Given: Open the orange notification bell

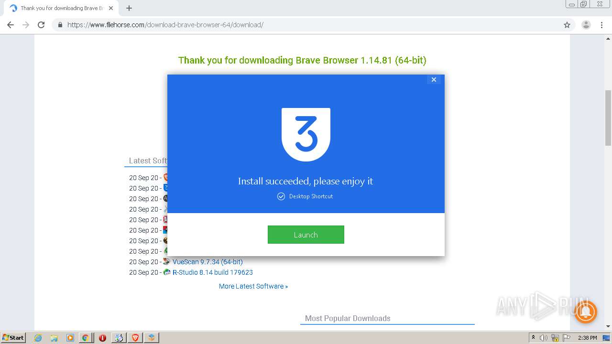Looking at the screenshot, I should click(x=585, y=312).
